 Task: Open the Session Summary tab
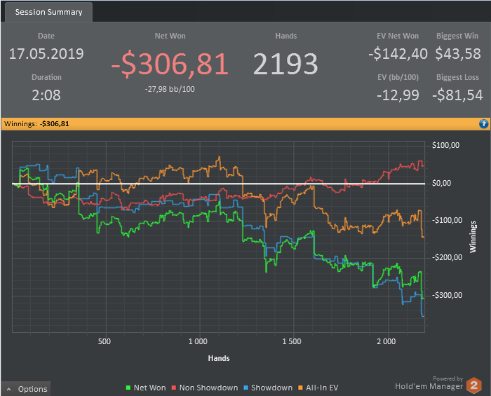(48, 12)
